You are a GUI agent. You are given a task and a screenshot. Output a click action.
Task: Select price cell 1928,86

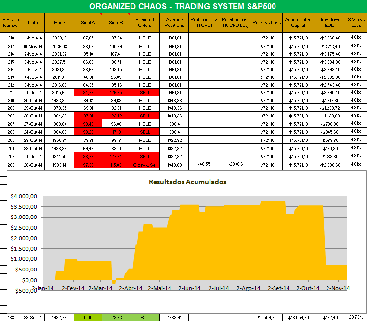click(x=59, y=148)
